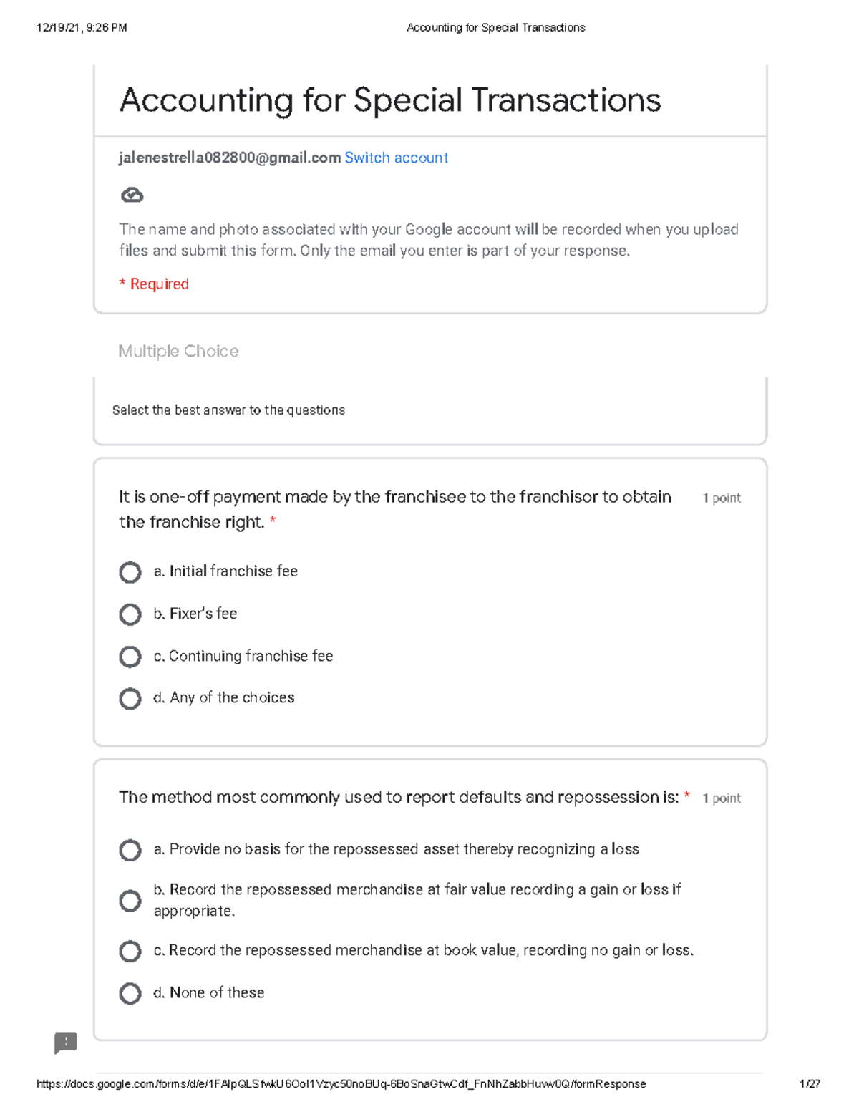Viewport: 859px width, 1112px height.
Task: Select 'c. Record at book value' answer
Action: pos(130,951)
